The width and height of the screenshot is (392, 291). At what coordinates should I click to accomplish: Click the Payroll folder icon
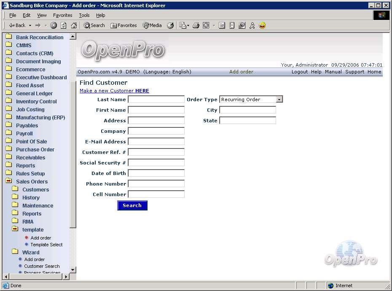tap(8, 133)
